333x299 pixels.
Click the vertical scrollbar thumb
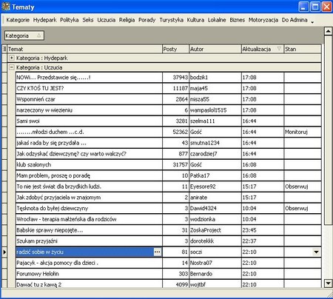tap(328, 130)
